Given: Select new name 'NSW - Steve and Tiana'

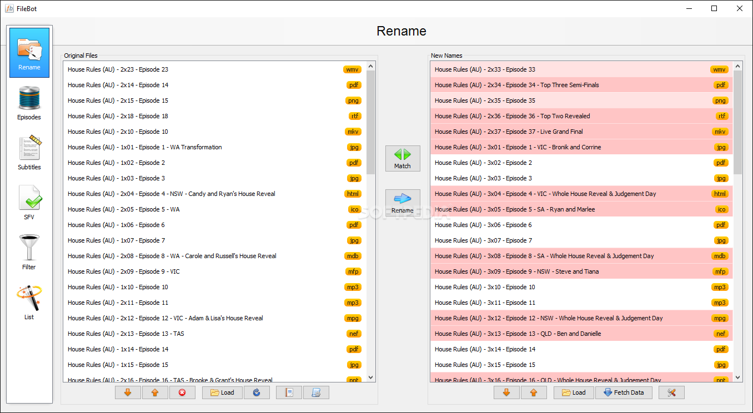Looking at the screenshot, I should click(581, 271).
